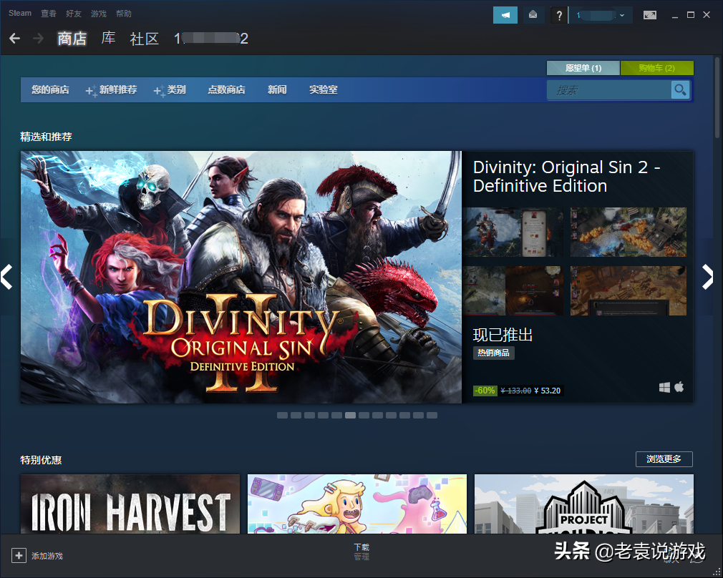Switch to the 社区 community tab
Image resolution: width=723 pixels, height=578 pixels.
click(x=144, y=39)
